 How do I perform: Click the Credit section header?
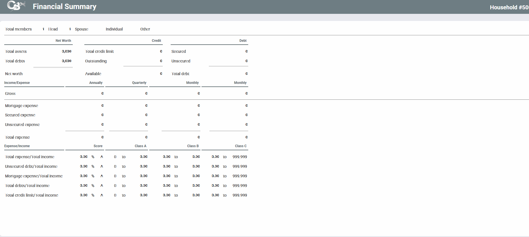pyautogui.click(x=156, y=41)
